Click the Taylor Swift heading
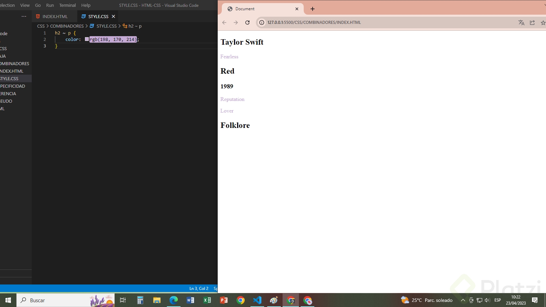Image resolution: width=546 pixels, height=307 pixels. coord(242,42)
